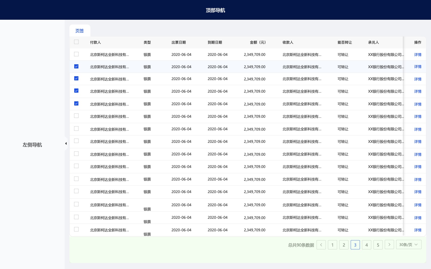Open the 30条/页 page size dropdown
Viewport: 431px width, 269px height.
409,244
